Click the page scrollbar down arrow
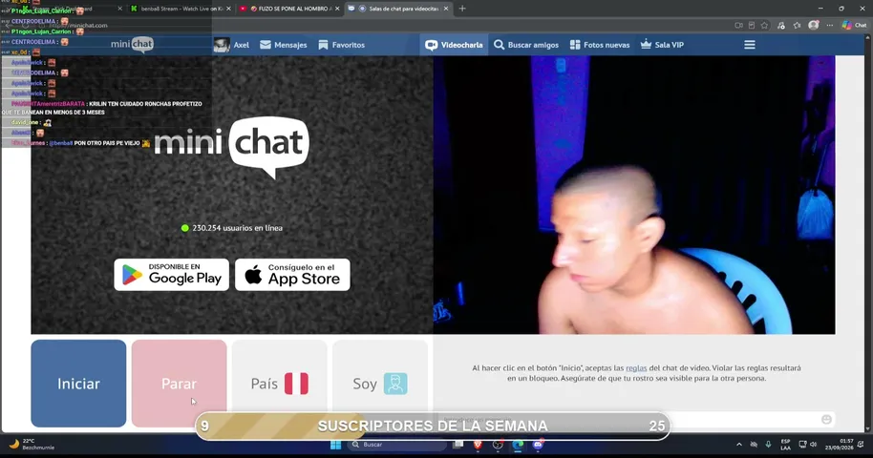 pyautogui.click(x=868, y=429)
